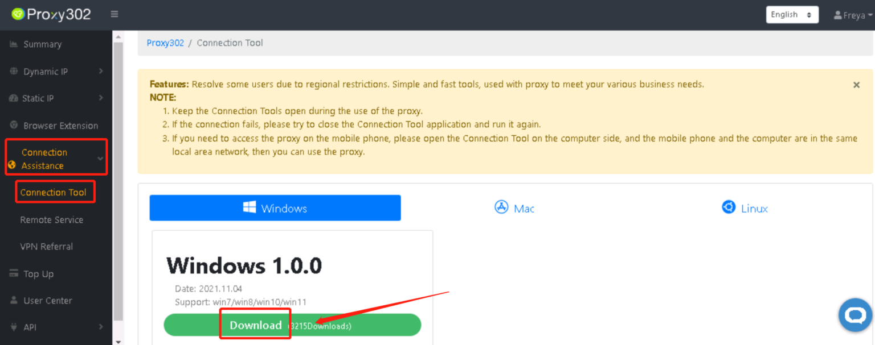
Task: Click the Top Up card icon
Action: tap(14, 274)
